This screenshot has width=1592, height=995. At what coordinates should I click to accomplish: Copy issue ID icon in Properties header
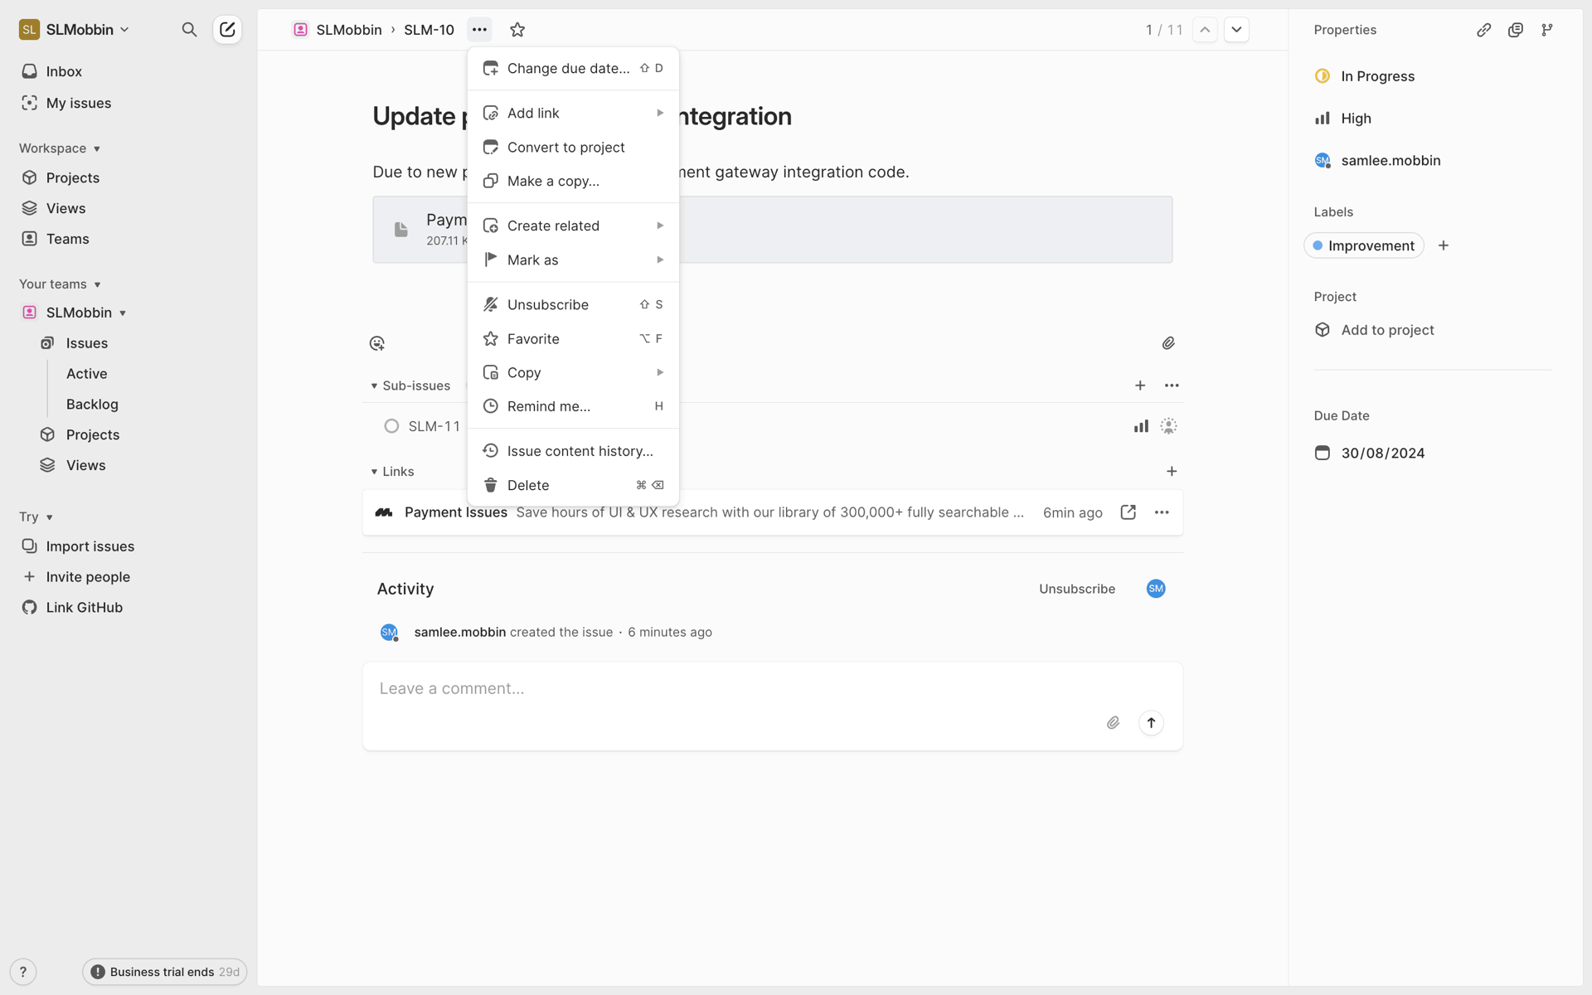click(1516, 30)
